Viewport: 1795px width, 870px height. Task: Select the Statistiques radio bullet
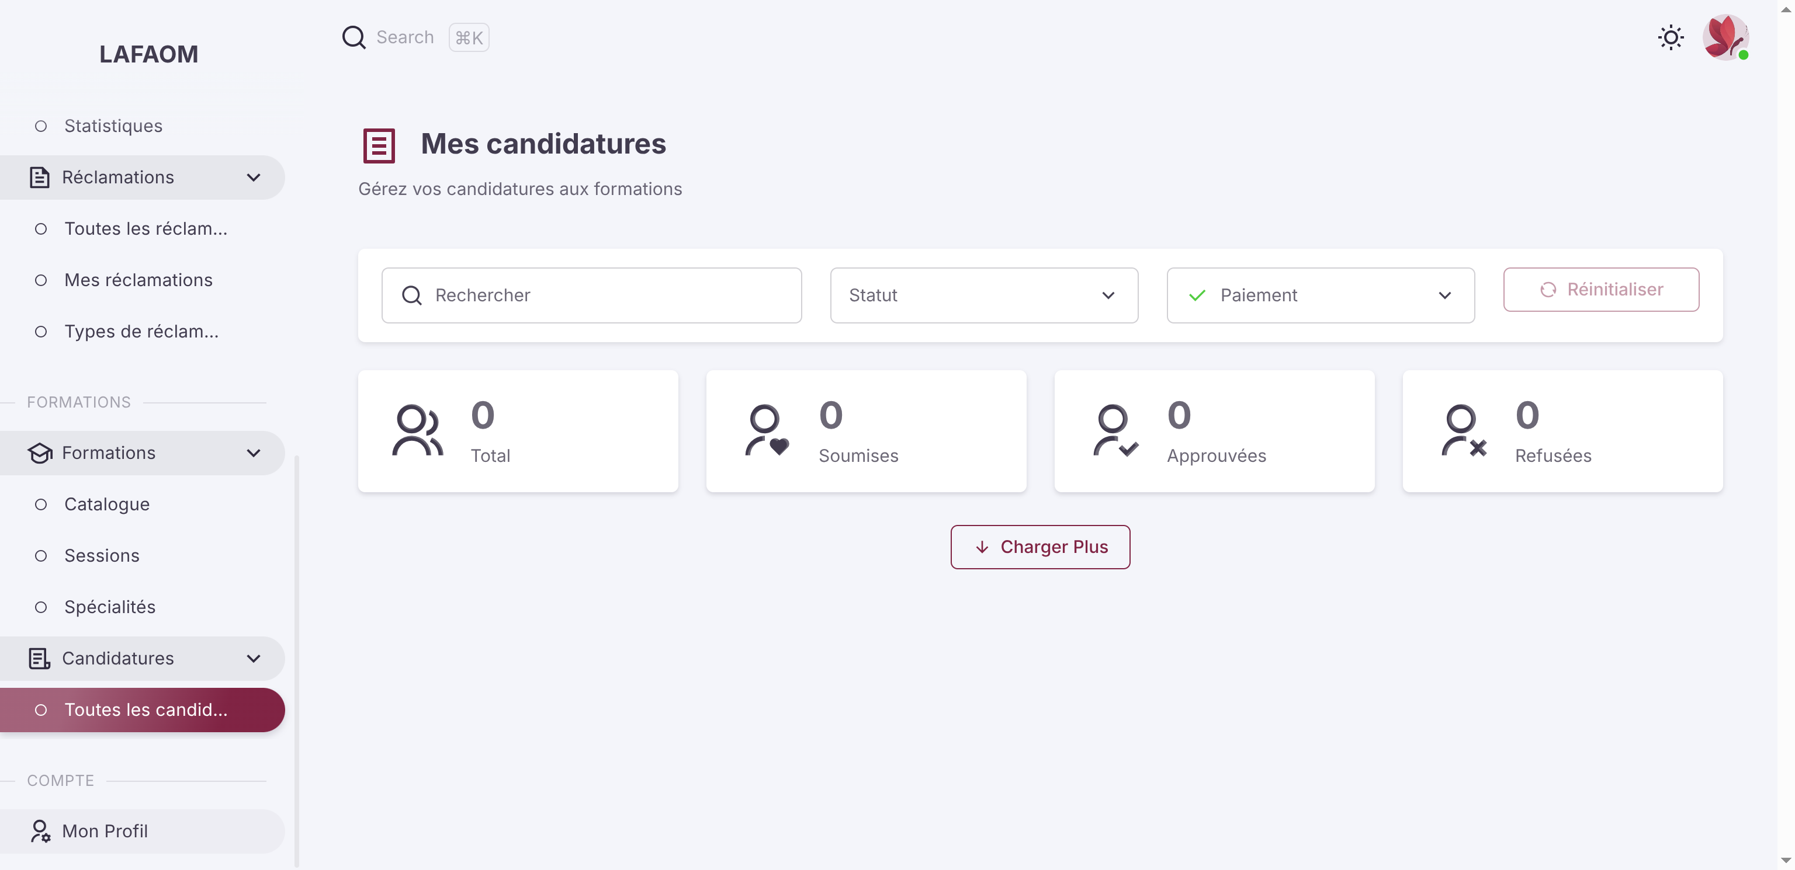point(41,126)
